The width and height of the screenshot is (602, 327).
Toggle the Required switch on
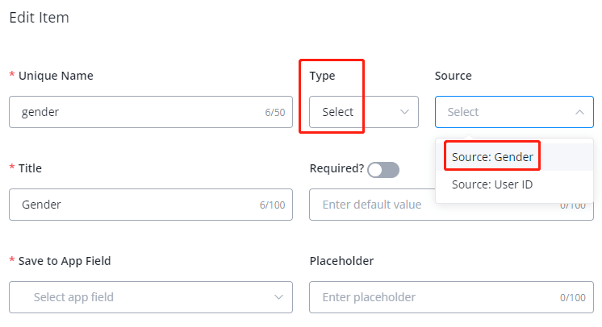coord(383,170)
